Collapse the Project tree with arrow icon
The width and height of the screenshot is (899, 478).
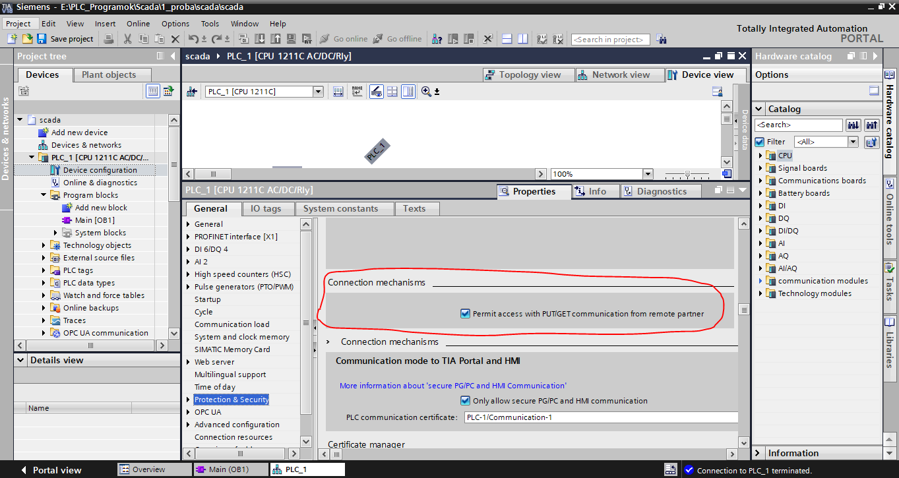pos(172,56)
